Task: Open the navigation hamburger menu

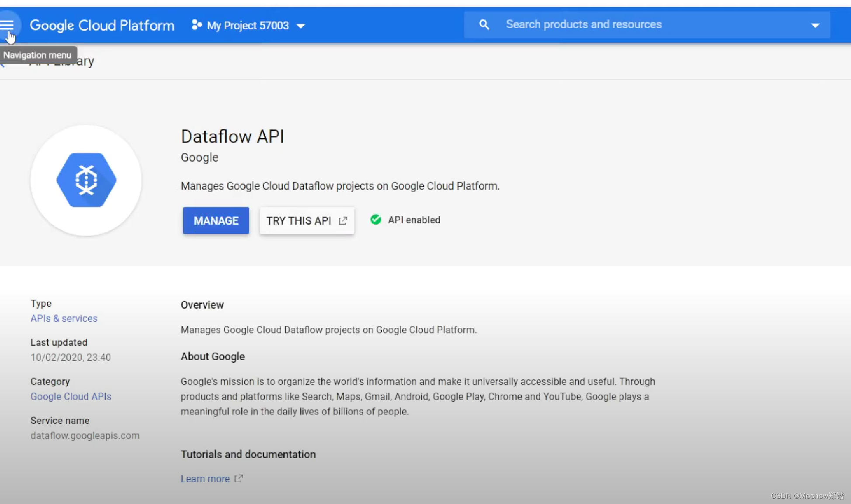Action: click(x=7, y=25)
